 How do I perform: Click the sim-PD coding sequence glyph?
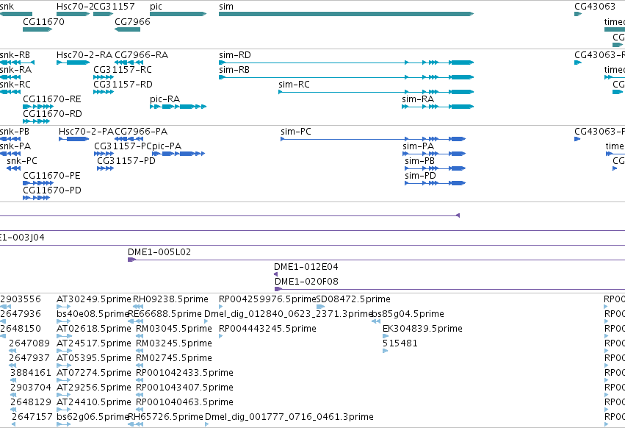(436, 183)
